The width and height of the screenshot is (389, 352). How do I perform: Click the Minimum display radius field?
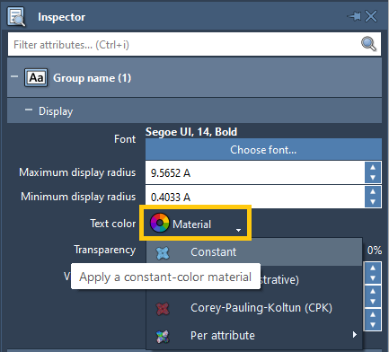[255, 197]
